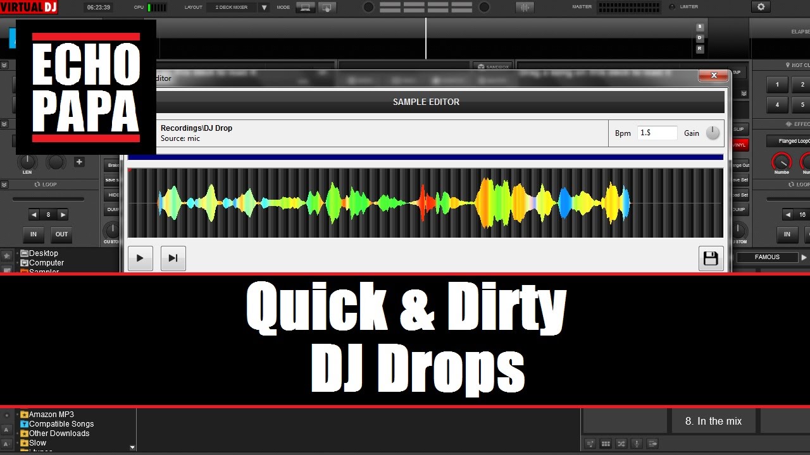Screen dimensions: 810x455
Task: Click the SANDBOX button
Action: pos(492,66)
